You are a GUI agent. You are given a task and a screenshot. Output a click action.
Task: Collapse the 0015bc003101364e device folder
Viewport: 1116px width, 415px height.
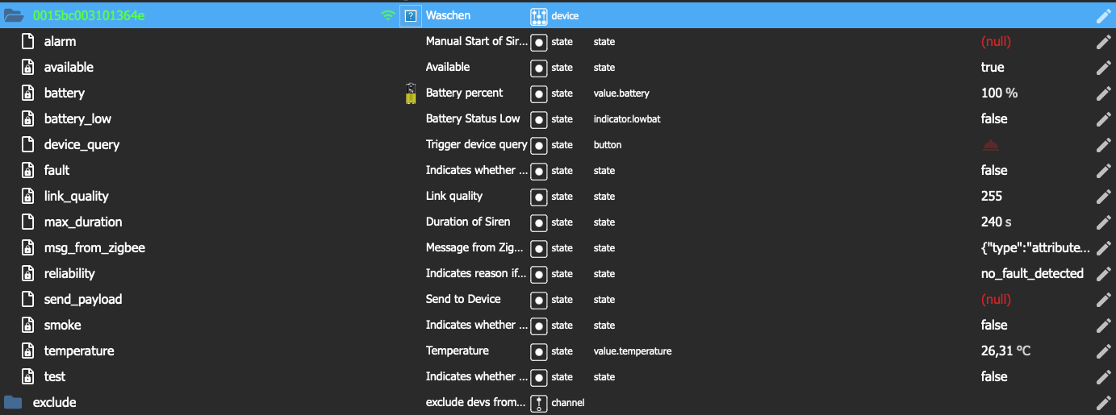(14, 15)
